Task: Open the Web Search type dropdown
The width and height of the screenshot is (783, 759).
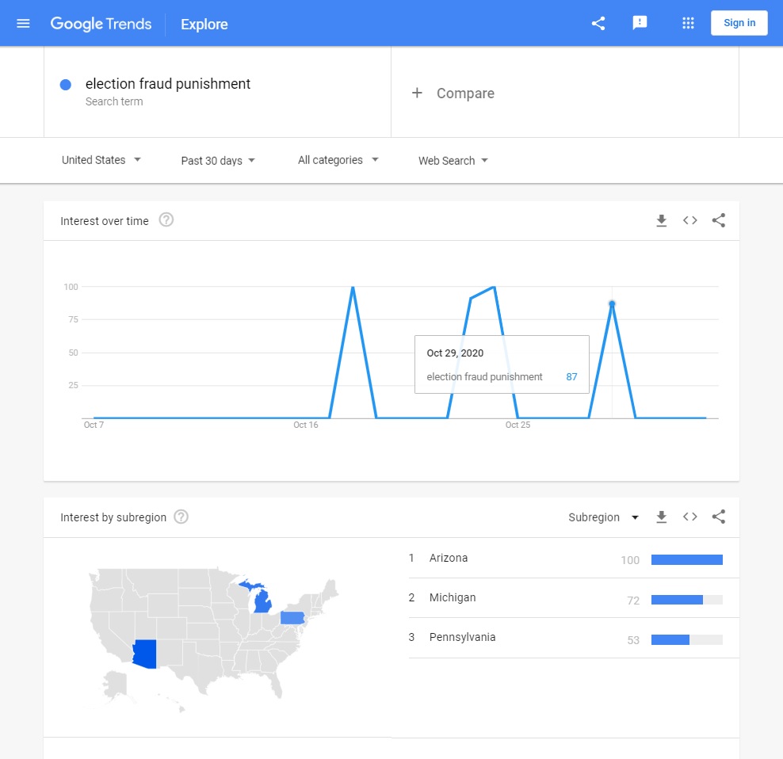Action: click(x=453, y=161)
